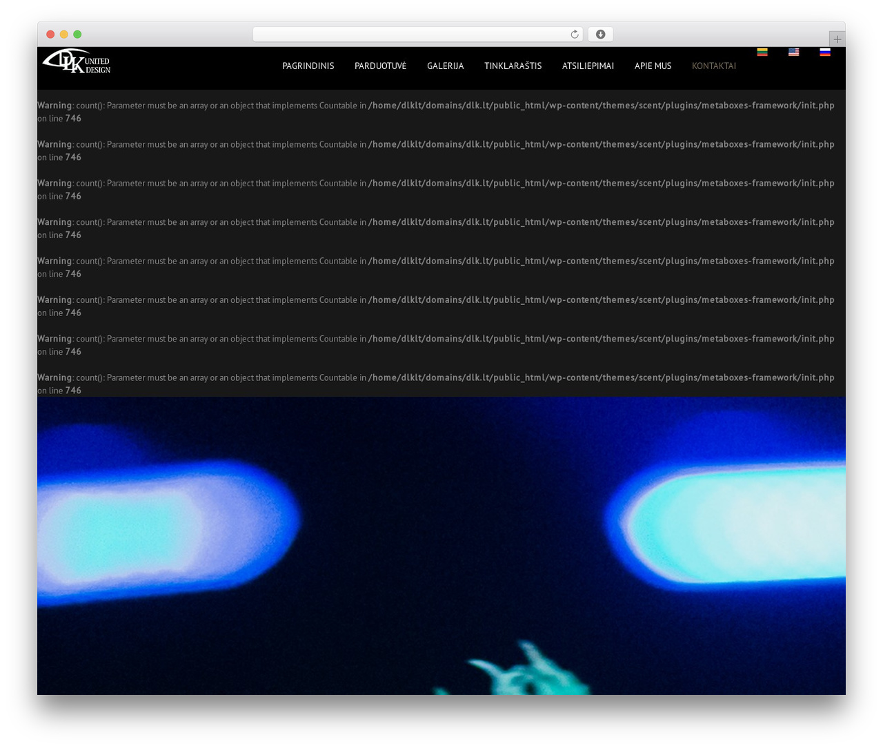Go to the PARDUOTUVĖ page

point(381,66)
